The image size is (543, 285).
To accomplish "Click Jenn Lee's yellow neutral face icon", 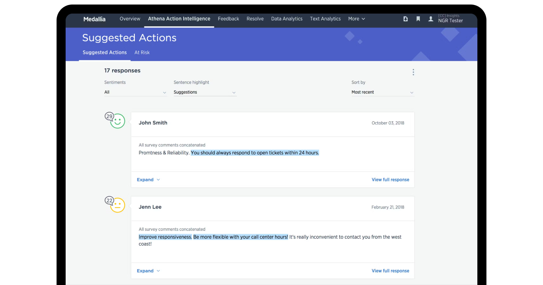I will click(118, 205).
